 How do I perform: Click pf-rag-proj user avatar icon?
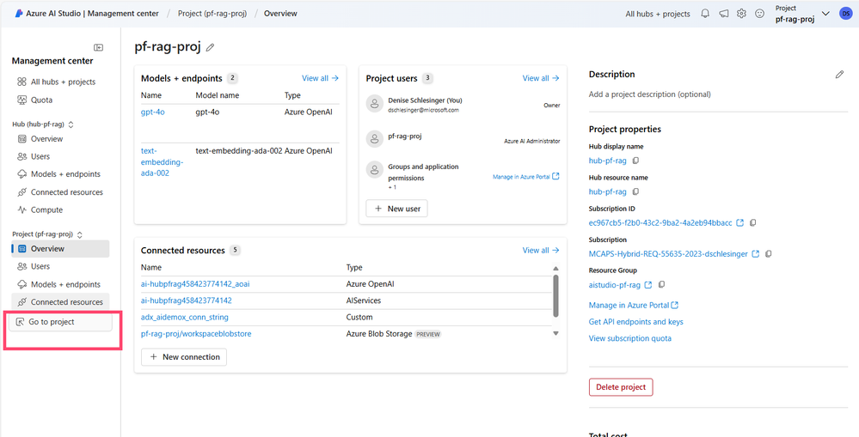click(x=374, y=139)
